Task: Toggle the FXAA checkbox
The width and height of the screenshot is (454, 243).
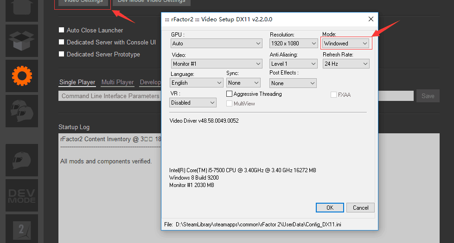Action: (333, 95)
